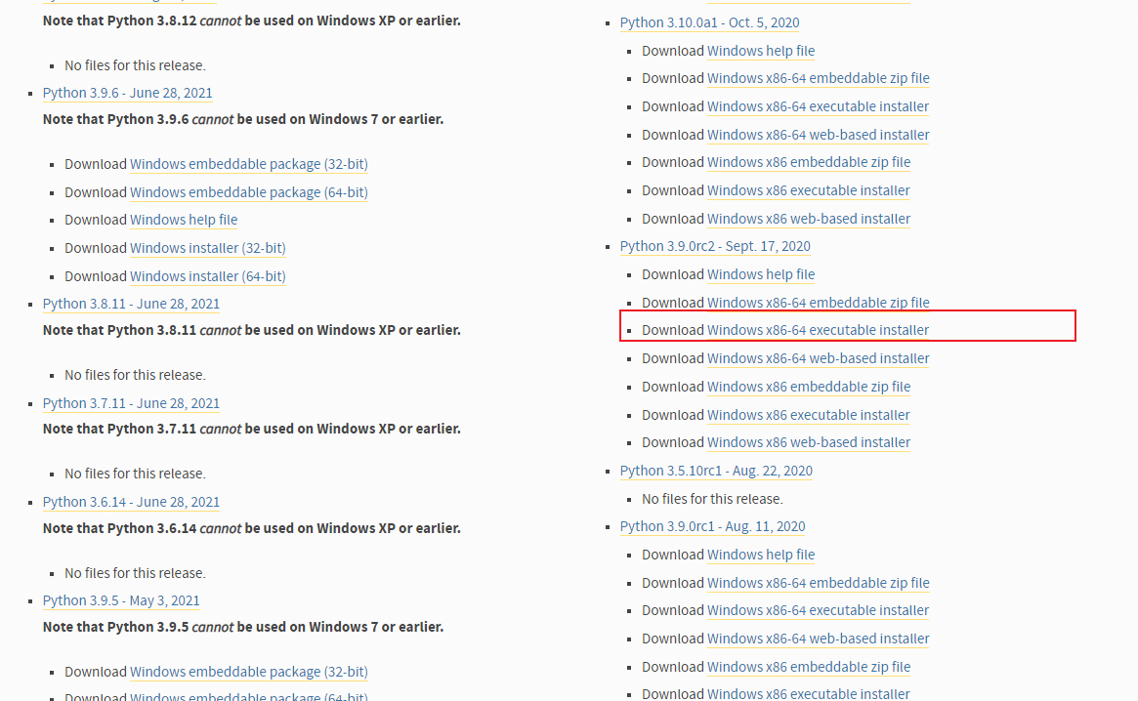
Task: Download Windows x86 embeddable zip file for Python 3.9.0rc1
Action: pyautogui.click(x=809, y=668)
